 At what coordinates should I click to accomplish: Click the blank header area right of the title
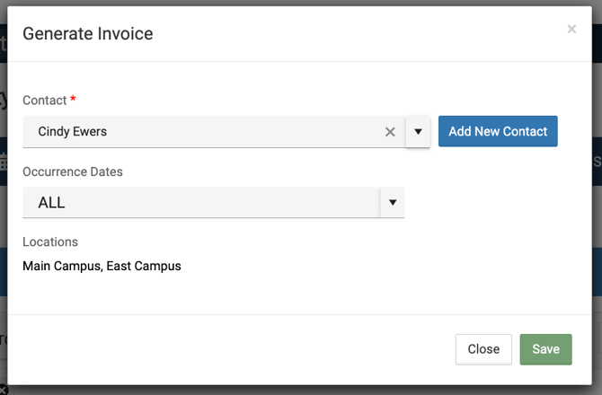[x=359, y=34]
